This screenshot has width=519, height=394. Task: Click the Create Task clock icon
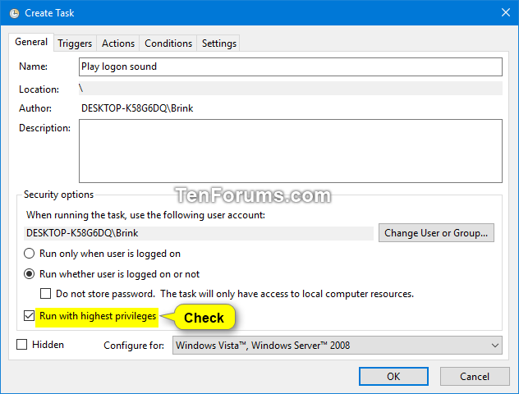coord(14,13)
